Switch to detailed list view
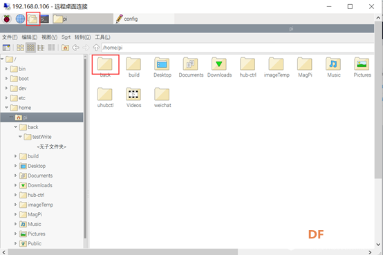Image resolution: width=383 pixels, height=255 pixels. (41, 48)
